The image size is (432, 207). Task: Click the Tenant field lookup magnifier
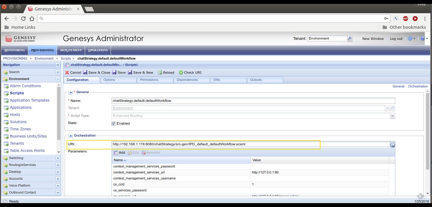pos(392,108)
